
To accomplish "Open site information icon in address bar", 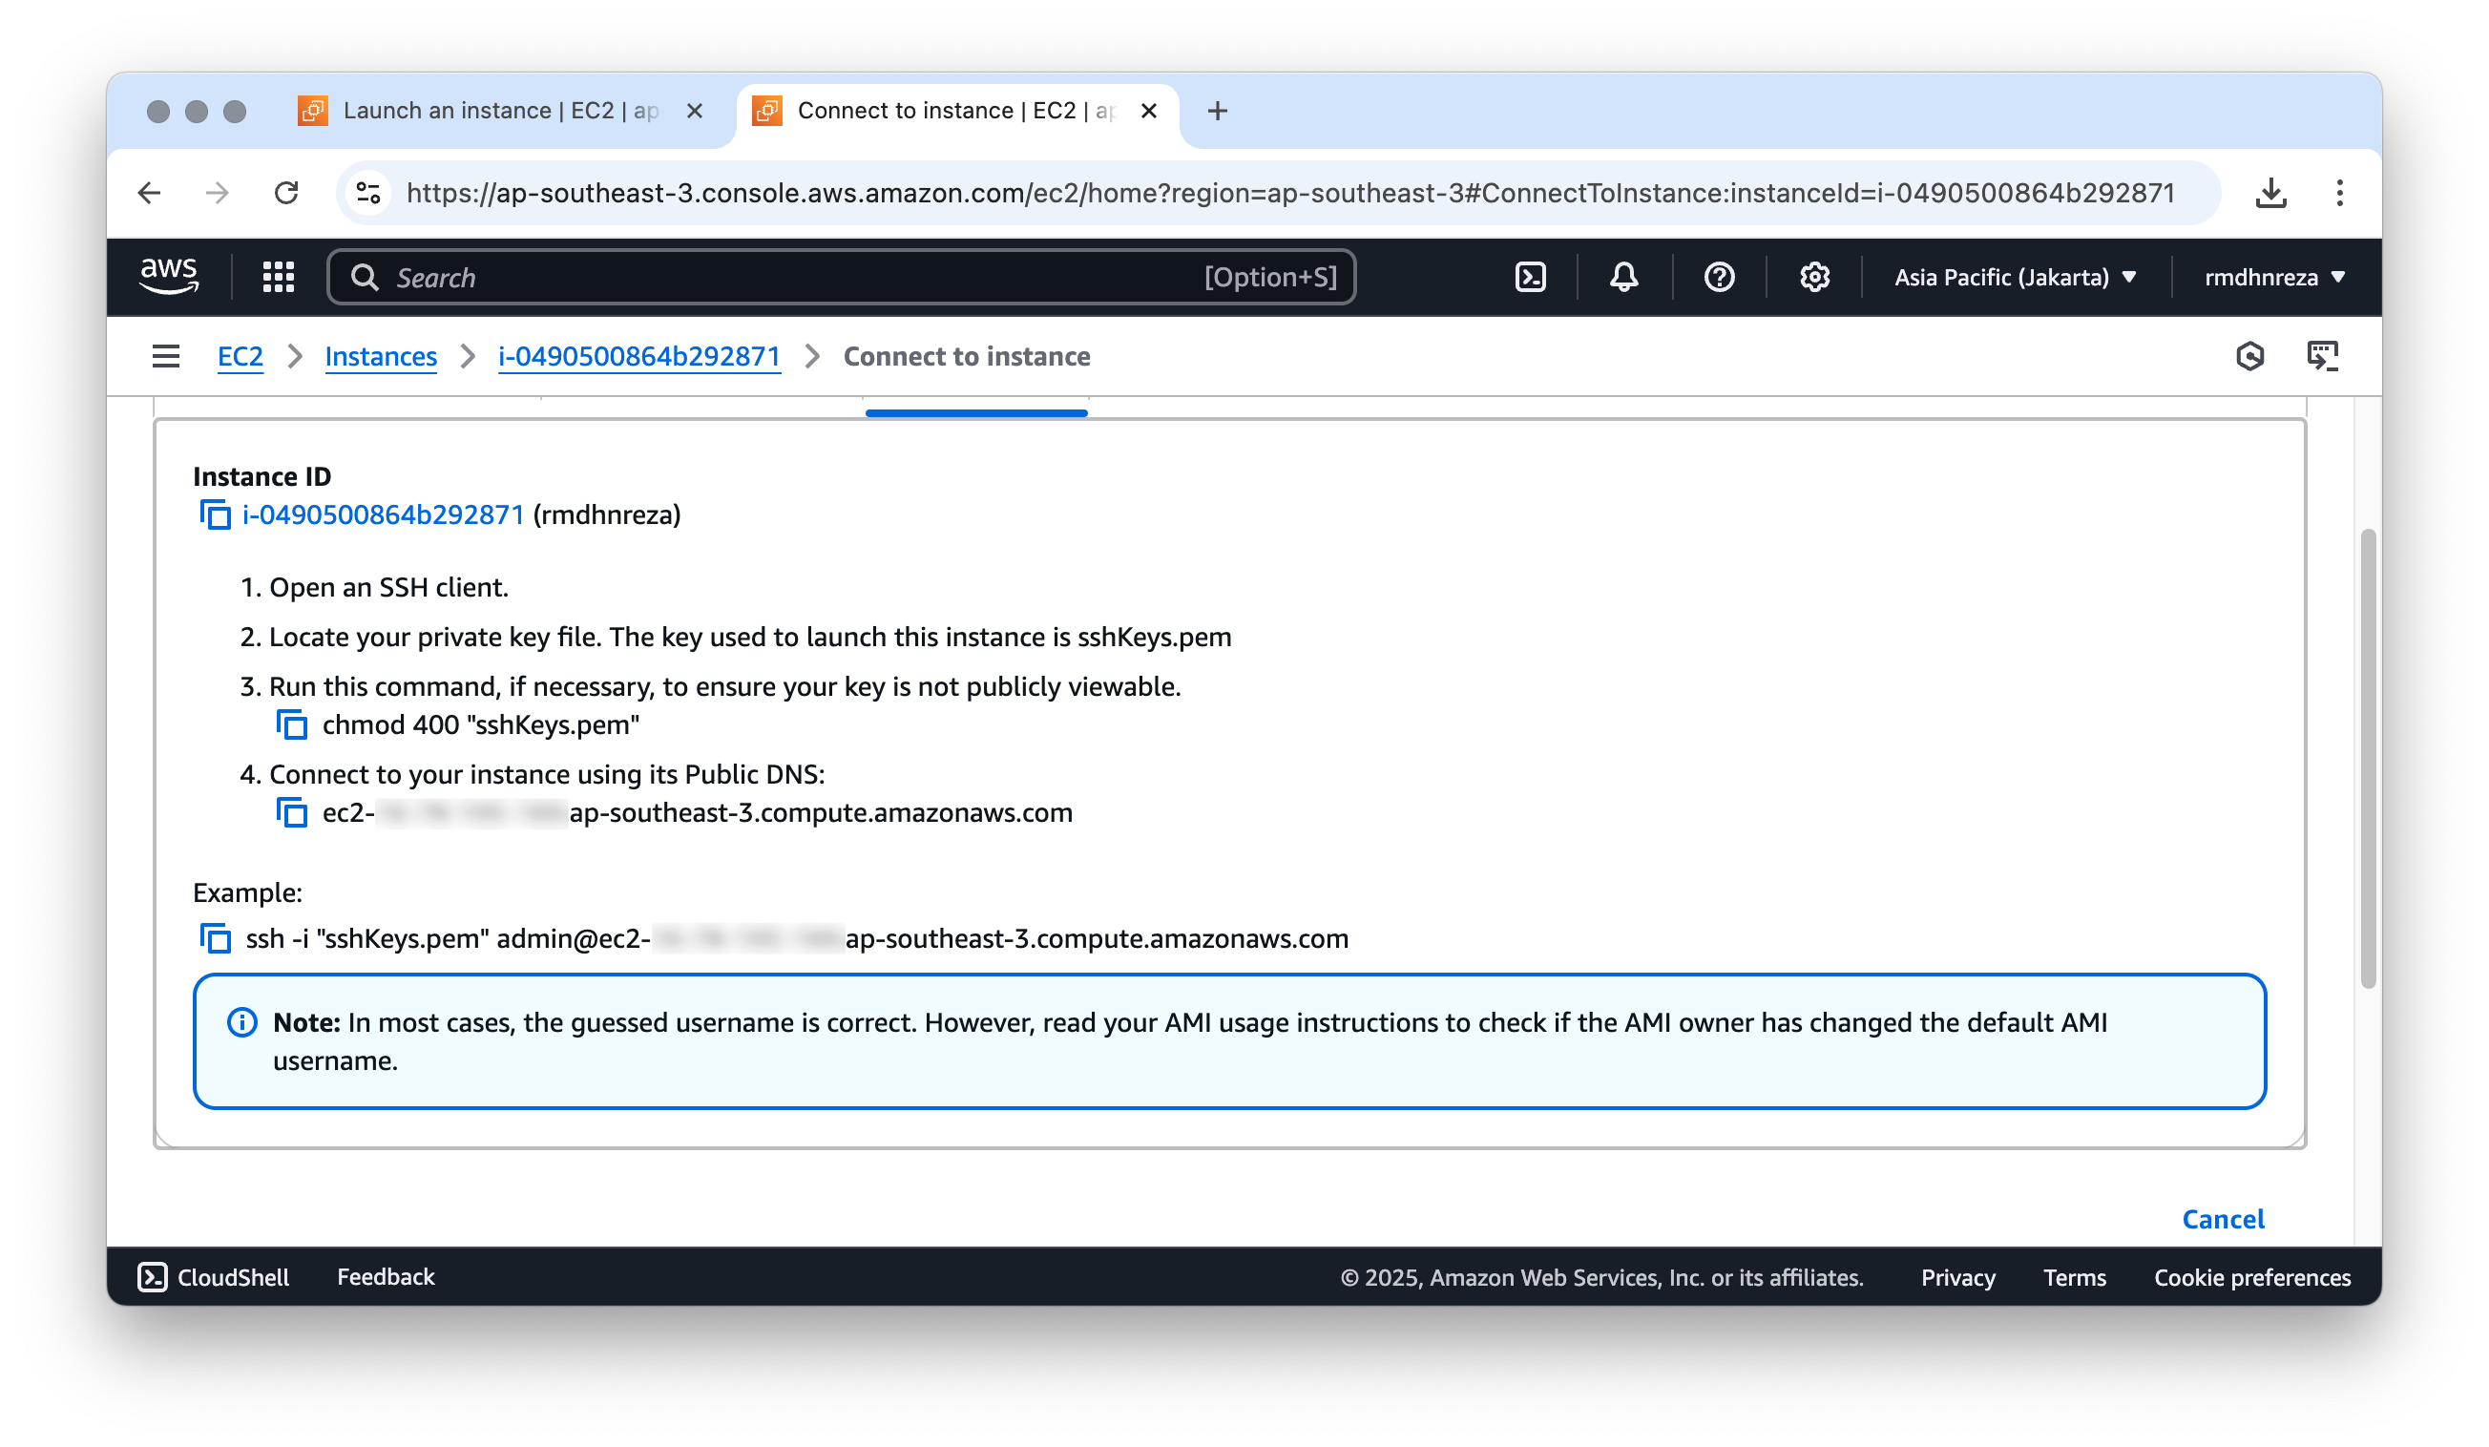I will (x=368, y=193).
